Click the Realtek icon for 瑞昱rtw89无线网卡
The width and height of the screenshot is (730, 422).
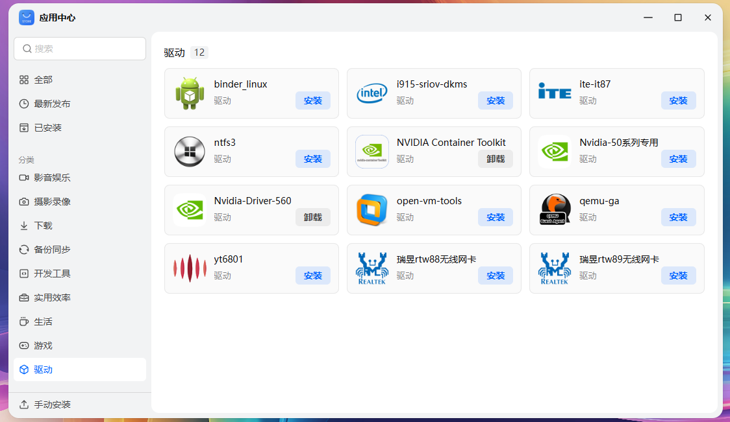(x=555, y=268)
